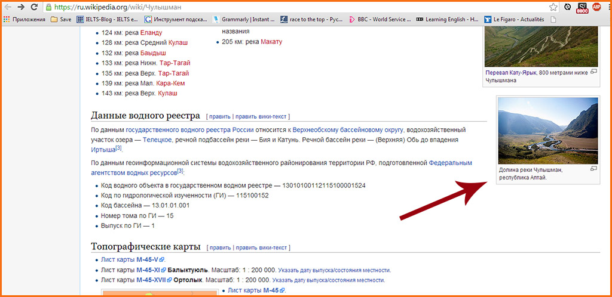612x297 pixels.
Task: Open the Save bookmarks folder
Action: 61,19
